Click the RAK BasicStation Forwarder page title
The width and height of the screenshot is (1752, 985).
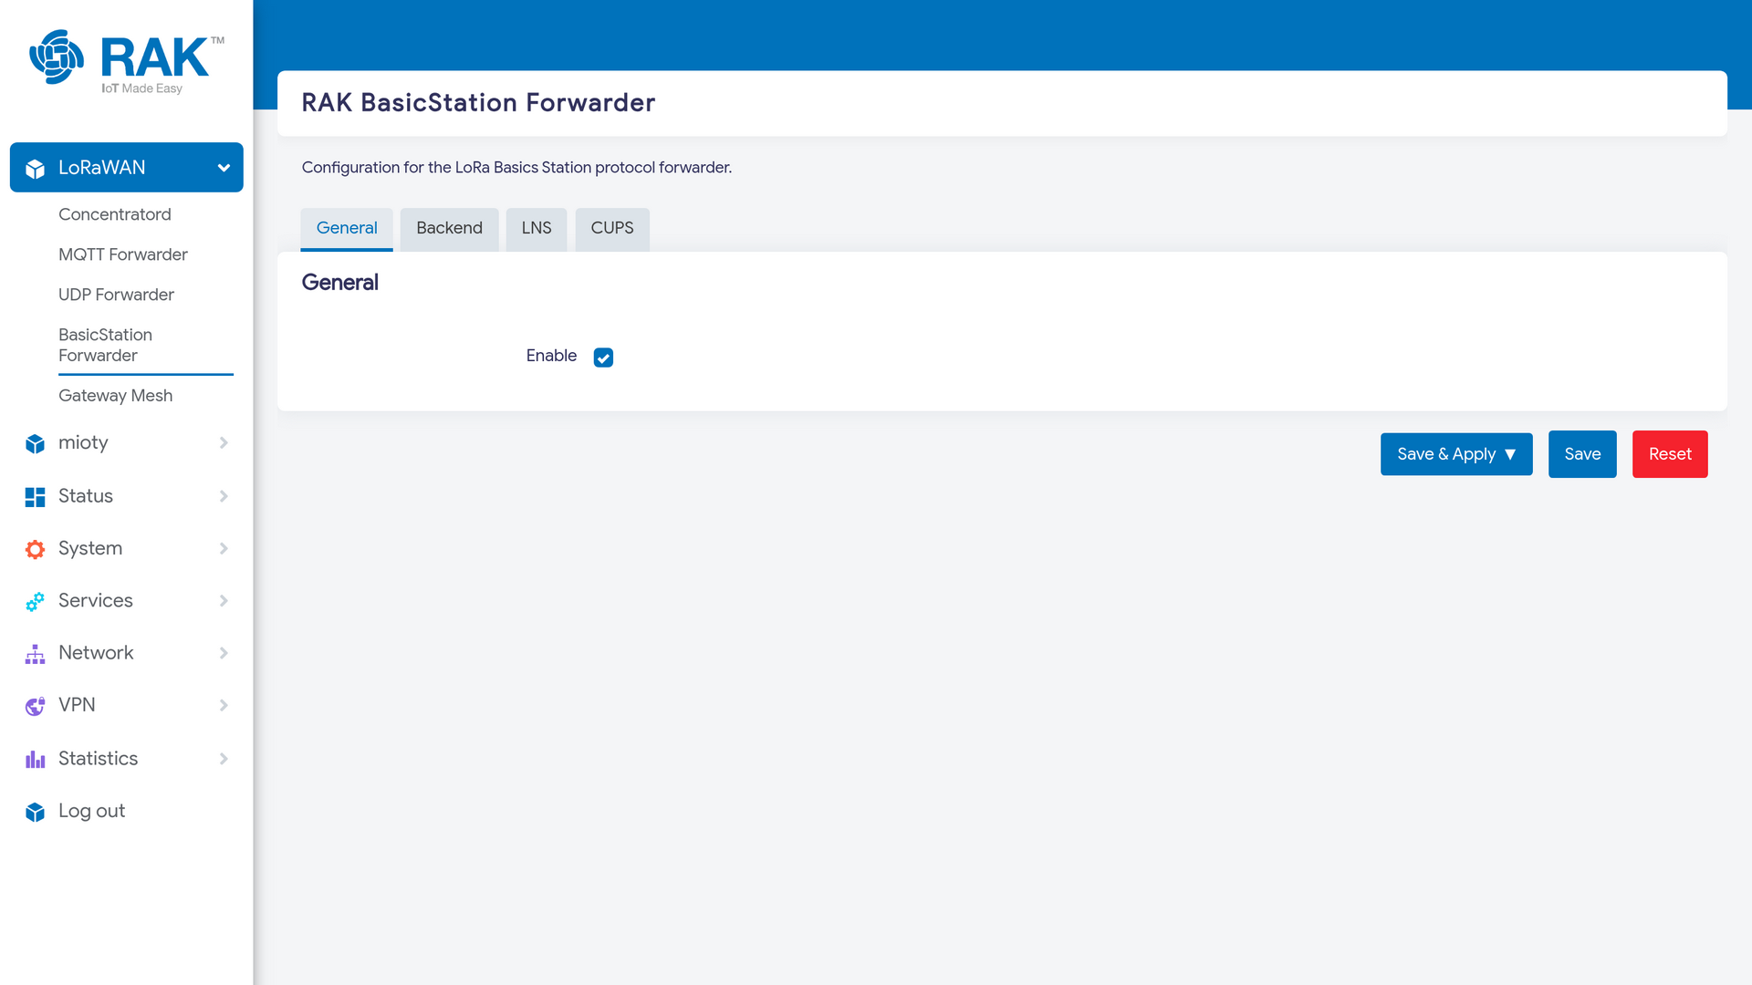(x=478, y=103)
